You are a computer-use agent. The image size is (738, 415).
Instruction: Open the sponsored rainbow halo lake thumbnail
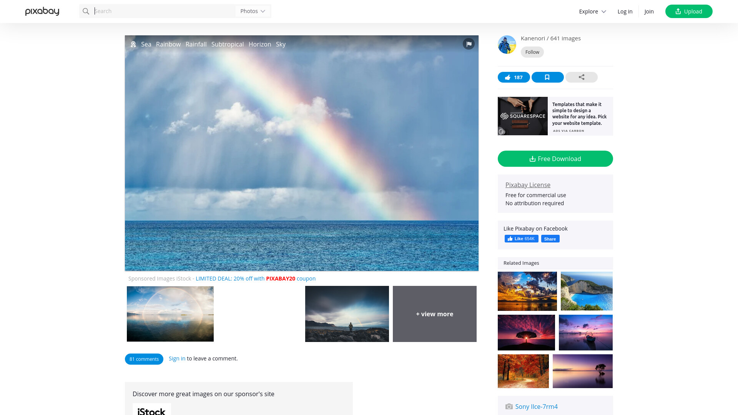[x=170, y=314]
